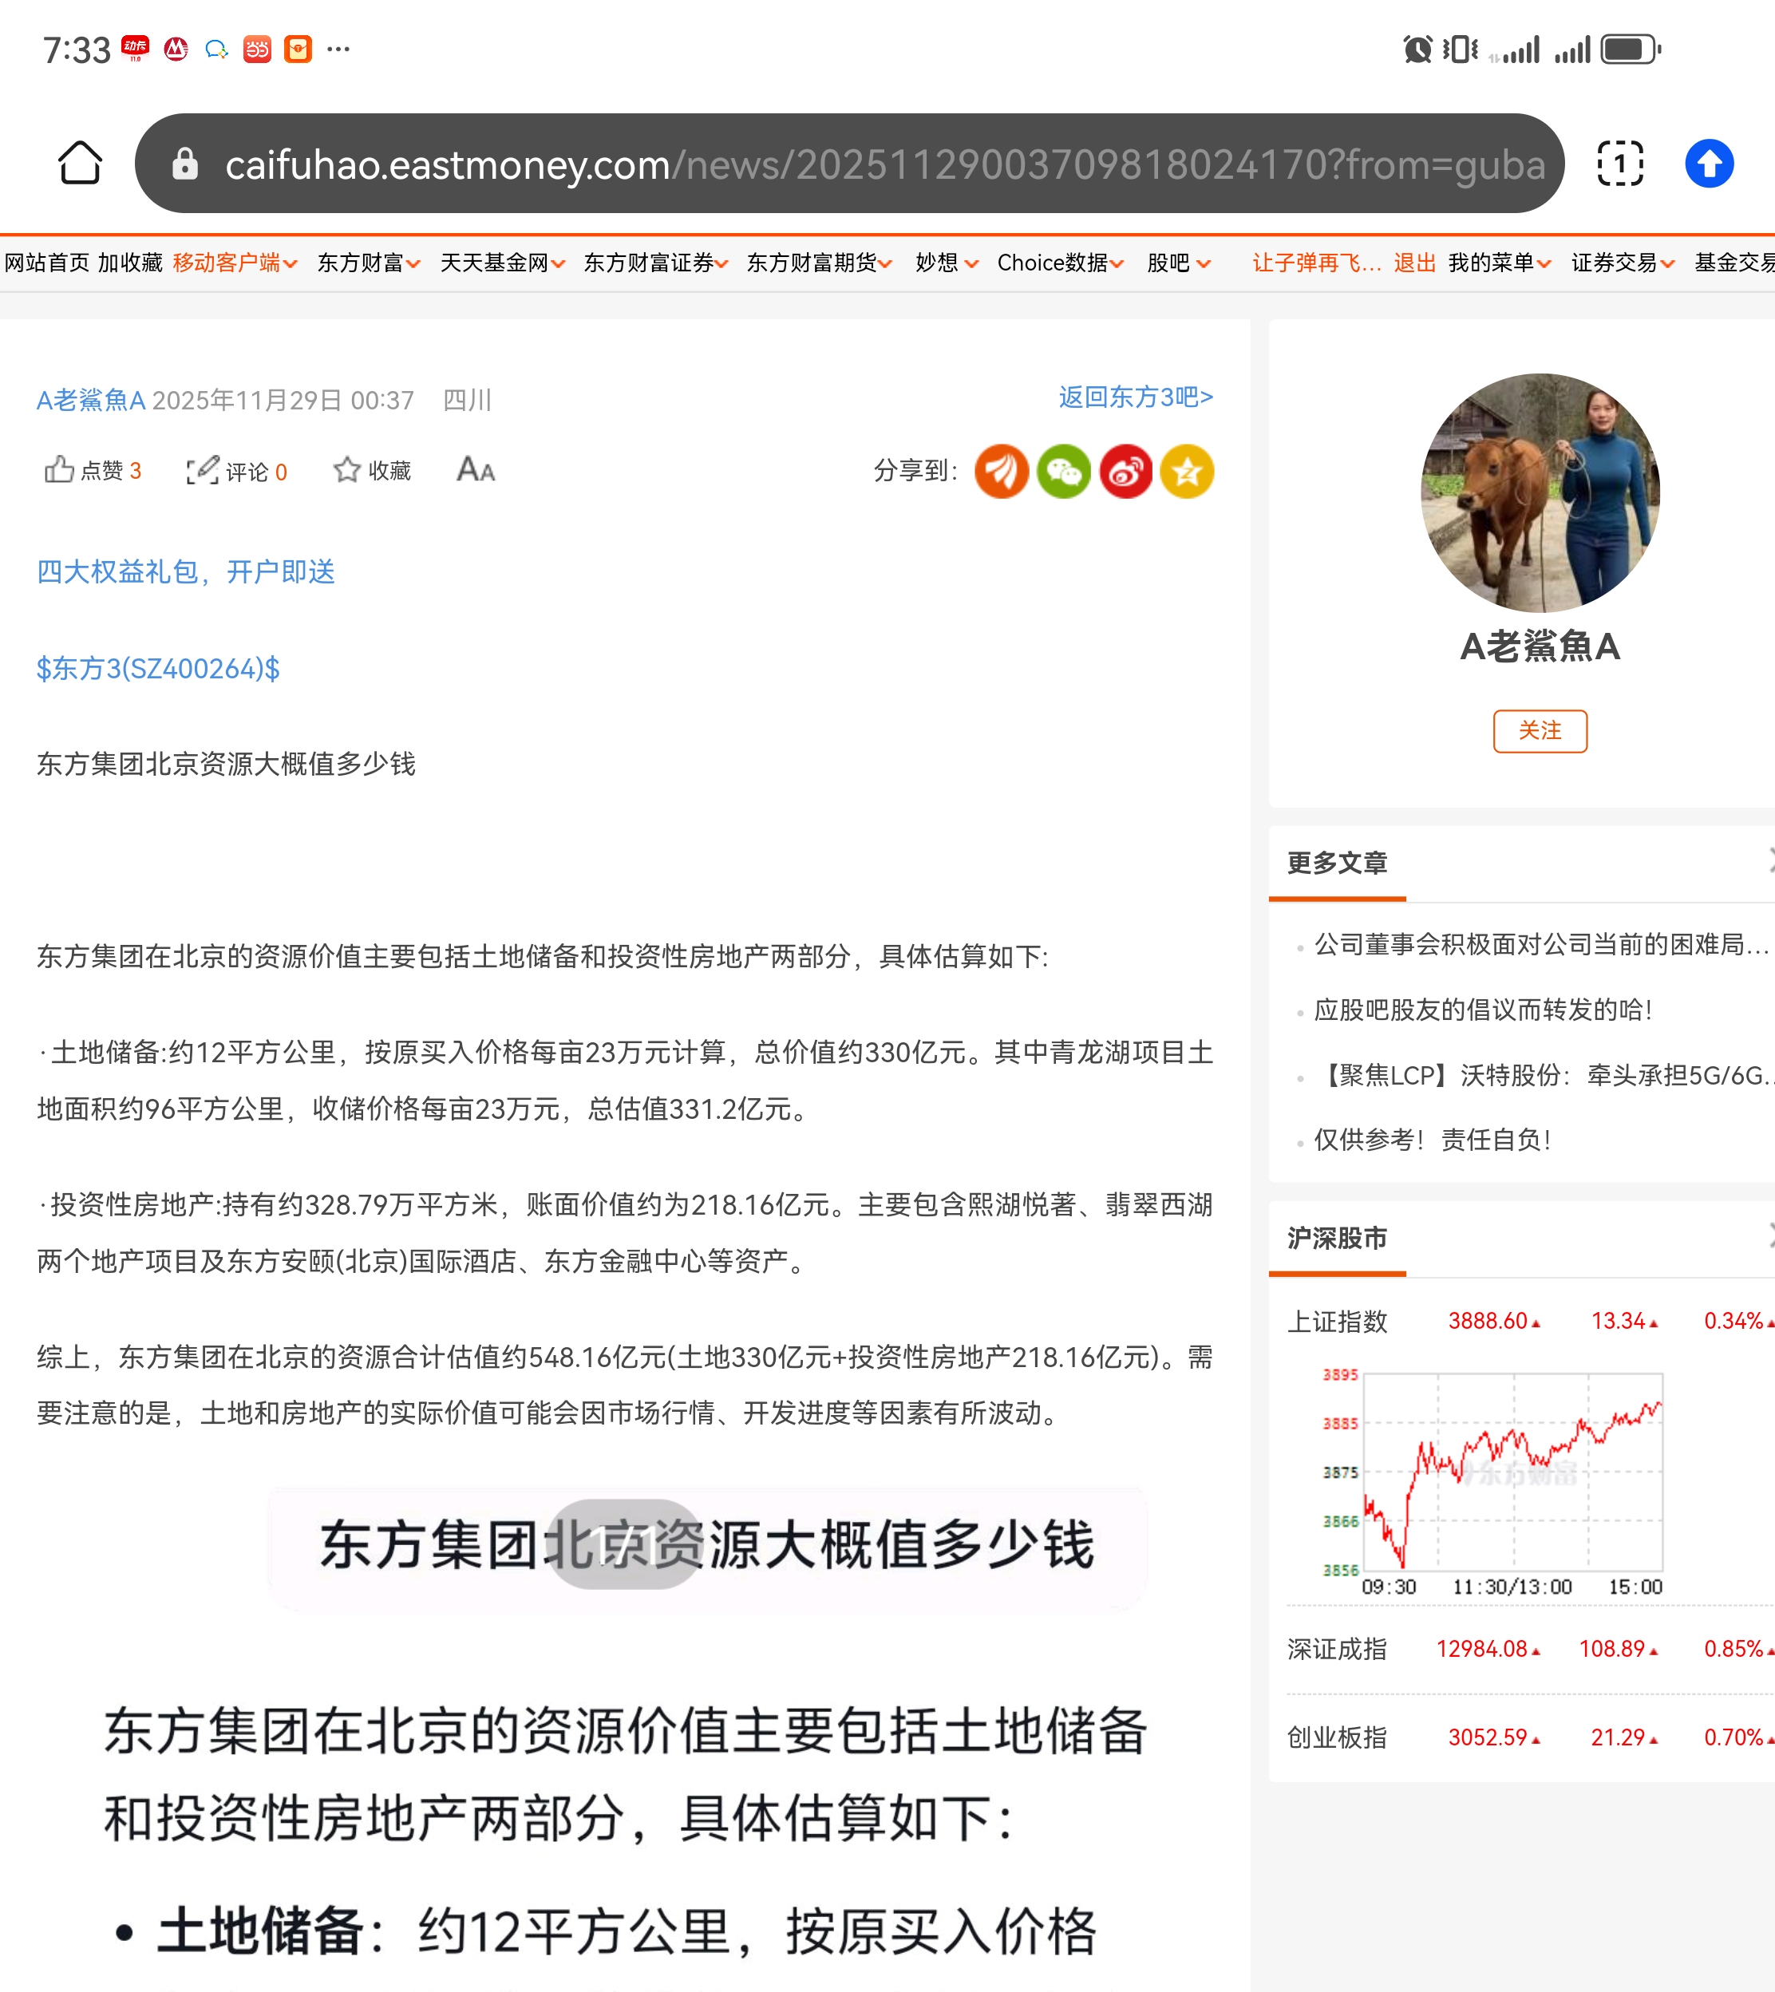Expand the Choice数据 dropdown
This screenshot has height=1992, width=1775.
(1060, 263)
